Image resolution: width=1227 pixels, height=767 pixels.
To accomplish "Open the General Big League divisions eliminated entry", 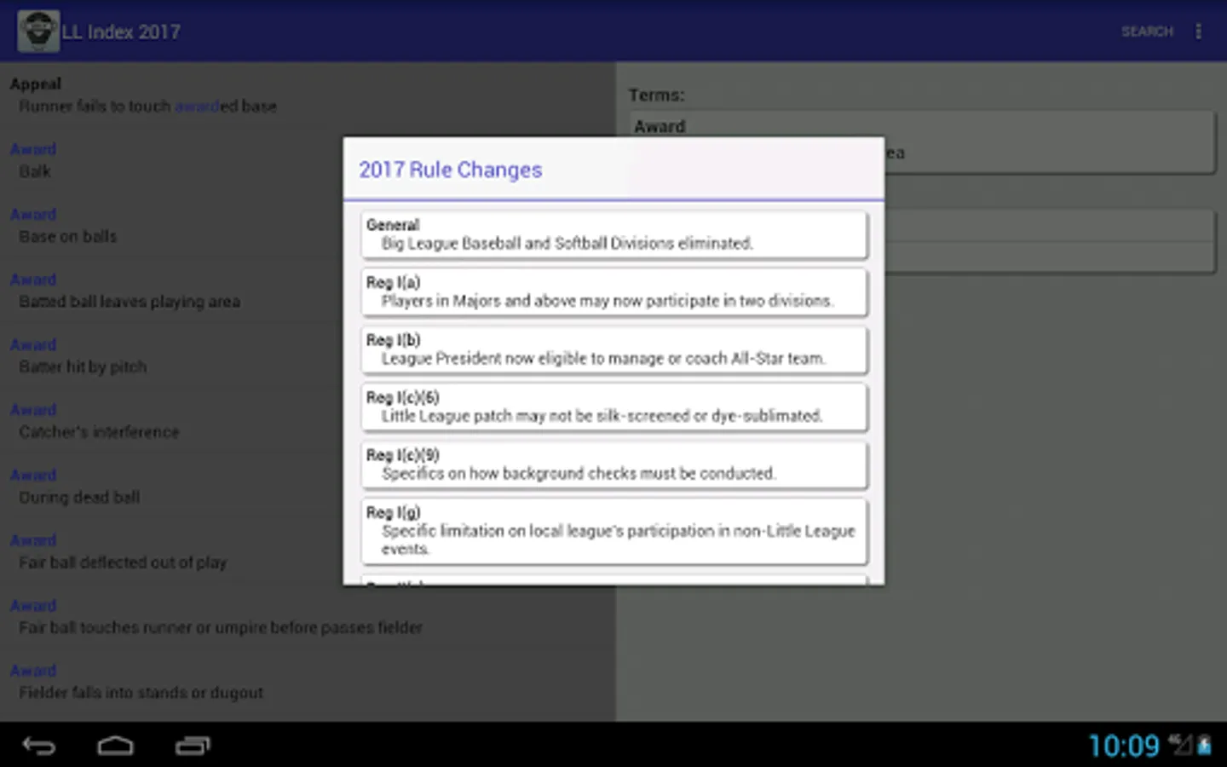I will coord(614,234).
